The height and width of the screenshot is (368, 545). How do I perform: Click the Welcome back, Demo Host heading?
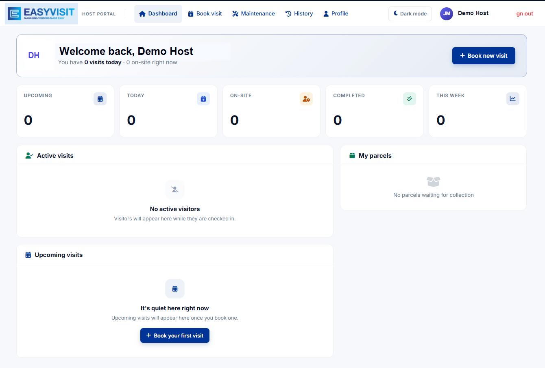(126, 51)
